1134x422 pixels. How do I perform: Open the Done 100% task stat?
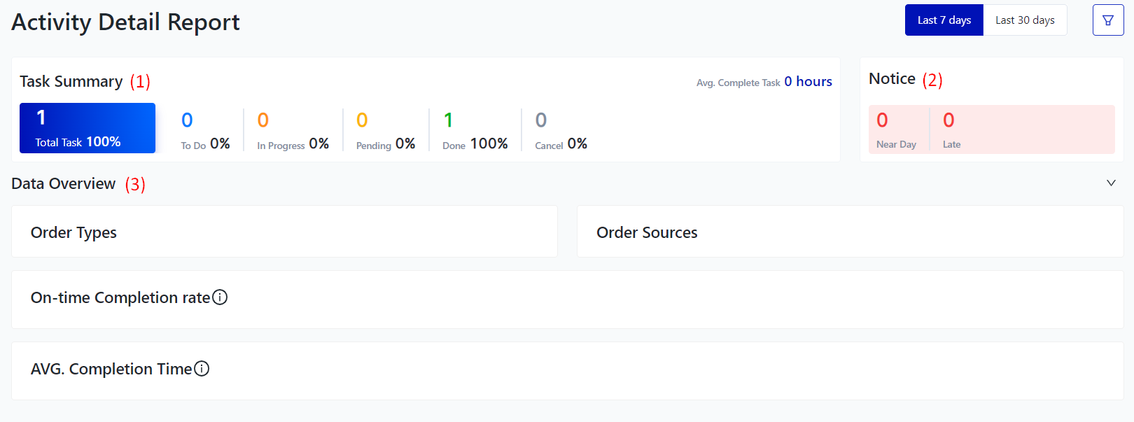[x=475, y=131]
